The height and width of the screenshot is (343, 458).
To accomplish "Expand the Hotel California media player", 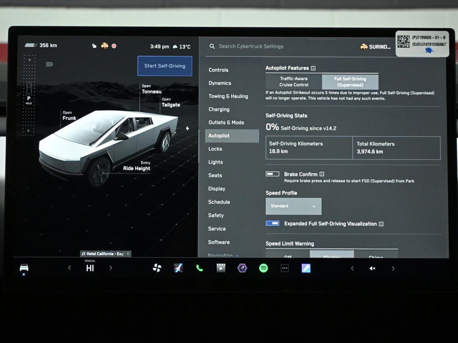I will (106, 254).
